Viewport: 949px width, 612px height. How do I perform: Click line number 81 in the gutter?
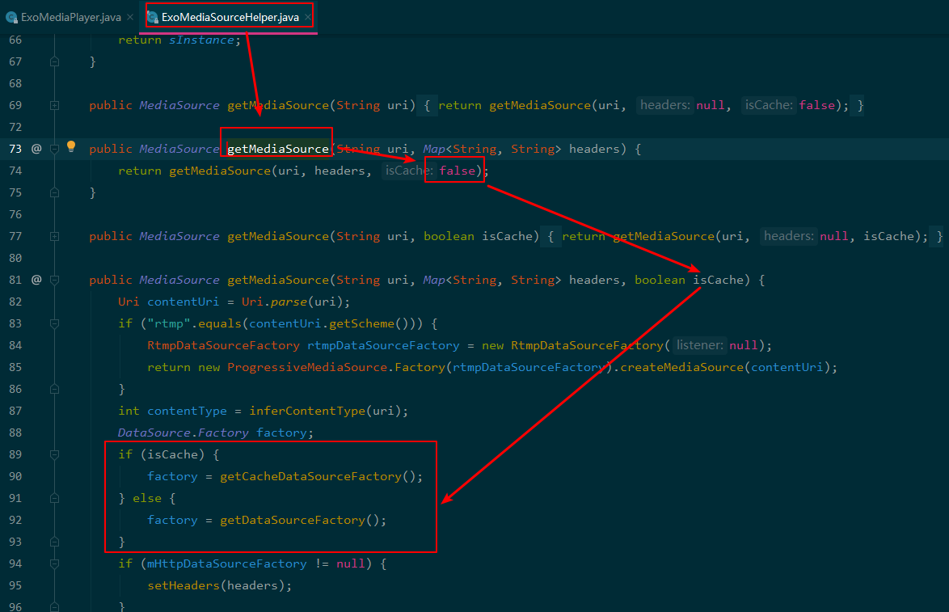click(15, 280)
